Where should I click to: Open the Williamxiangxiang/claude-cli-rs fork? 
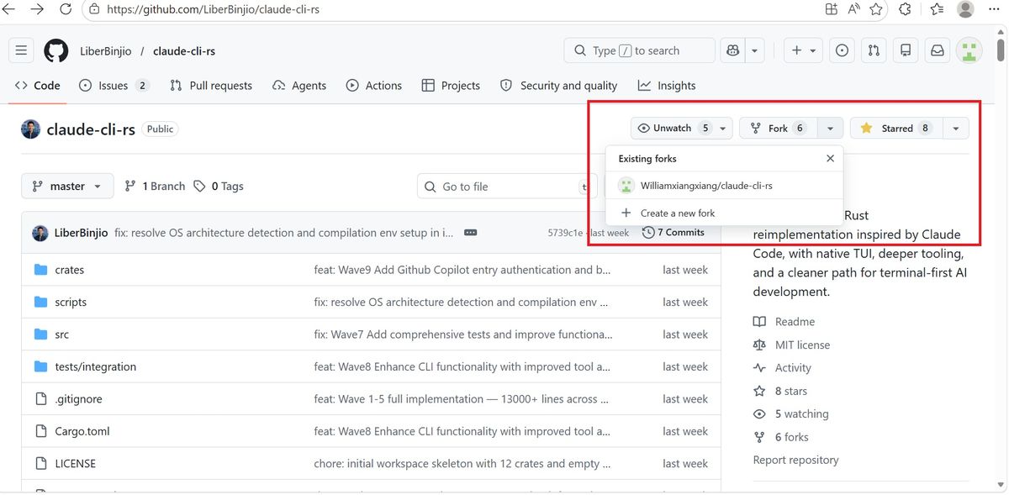point(705,186)
